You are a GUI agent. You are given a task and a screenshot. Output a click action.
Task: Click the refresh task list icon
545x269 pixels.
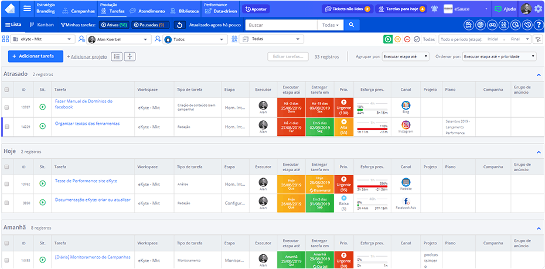(x=180, y=25)
